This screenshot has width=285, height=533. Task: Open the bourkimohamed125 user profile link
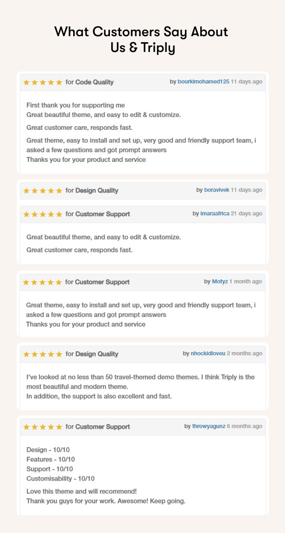[x=203, y=82]
